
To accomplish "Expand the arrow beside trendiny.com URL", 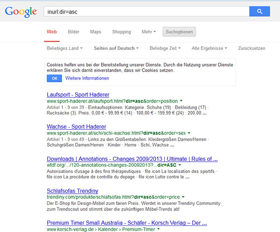I will 183,197.
